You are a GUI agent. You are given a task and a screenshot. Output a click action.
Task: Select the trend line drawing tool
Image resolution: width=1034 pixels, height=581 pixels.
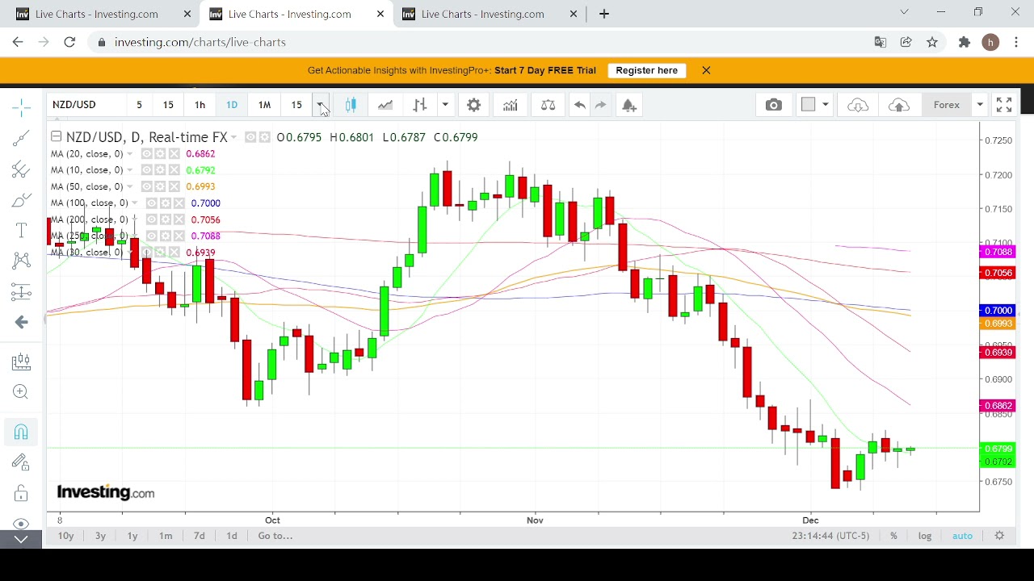[21, 138]
